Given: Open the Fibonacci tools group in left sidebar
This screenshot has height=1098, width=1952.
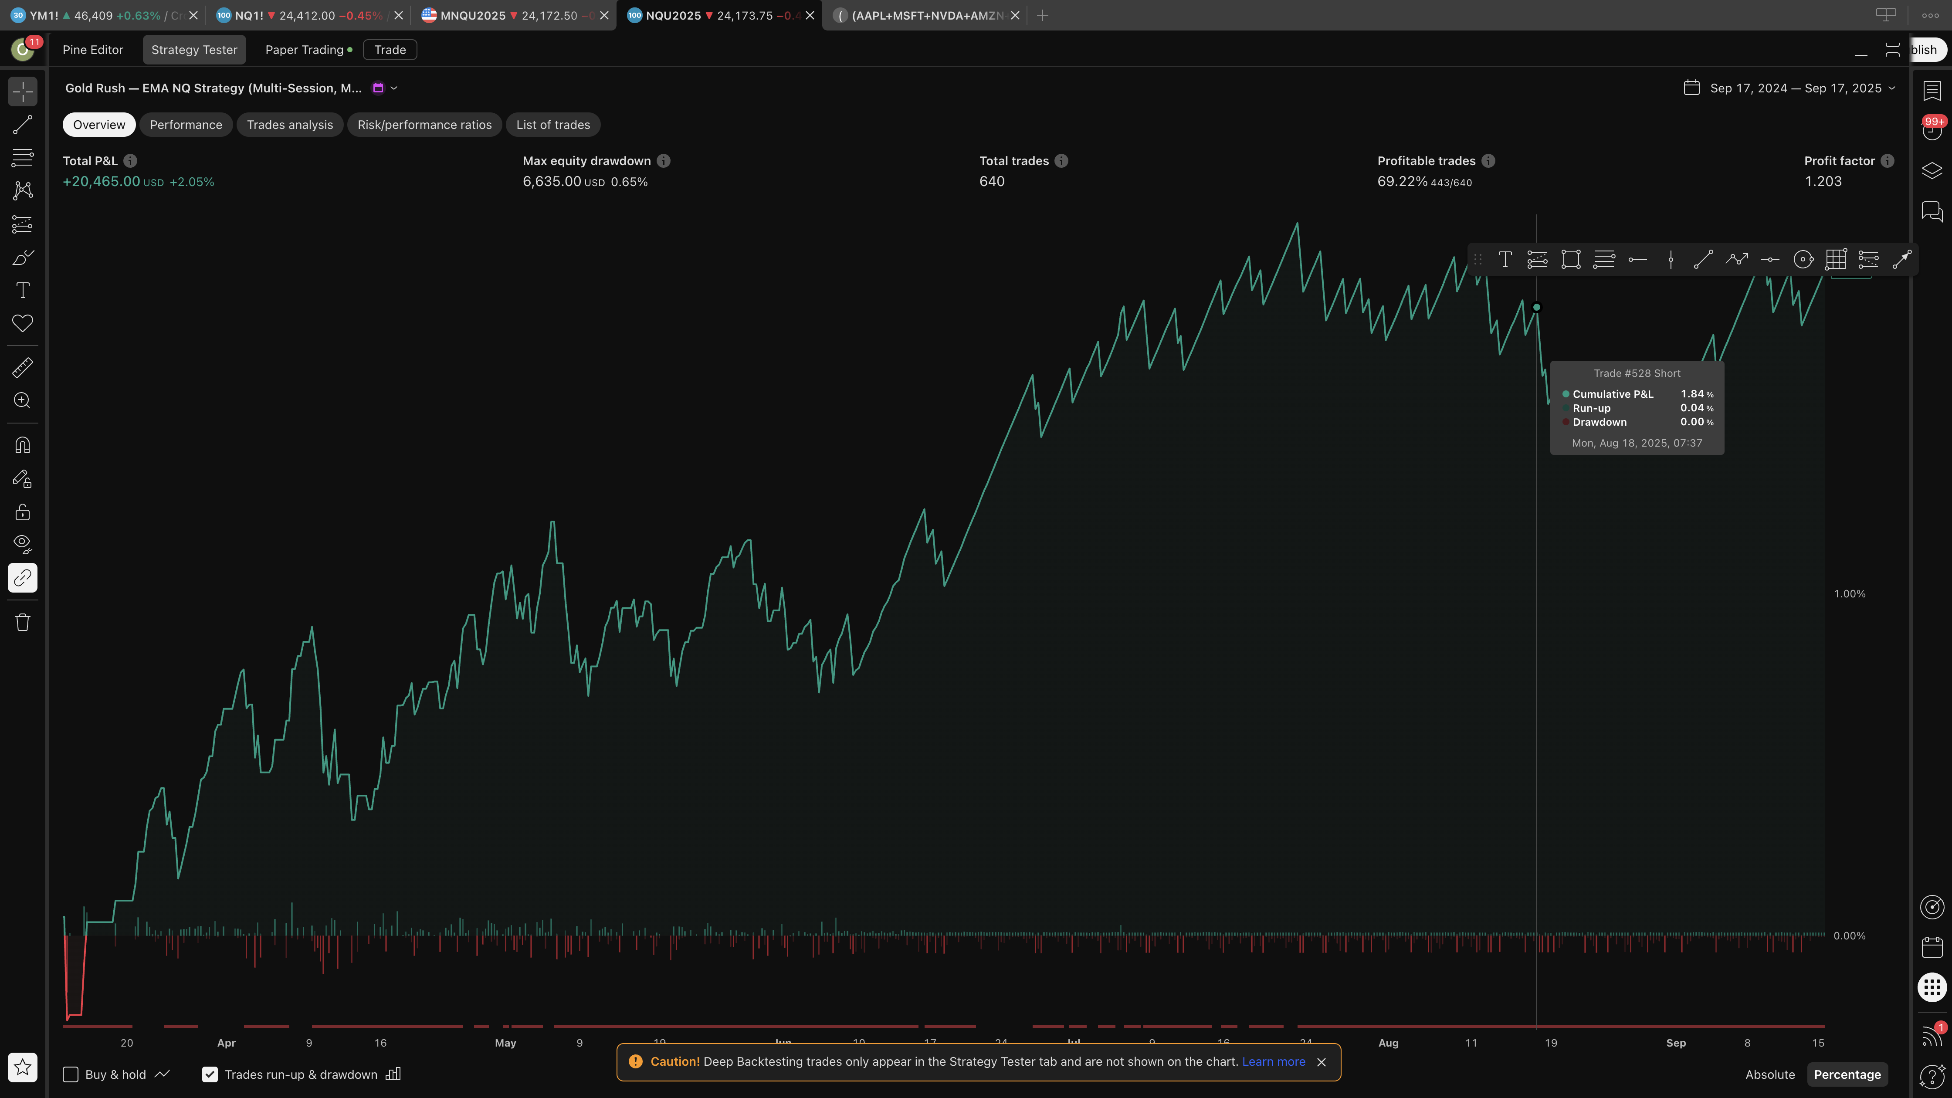Looking at the screenshot, I should 23,158.
